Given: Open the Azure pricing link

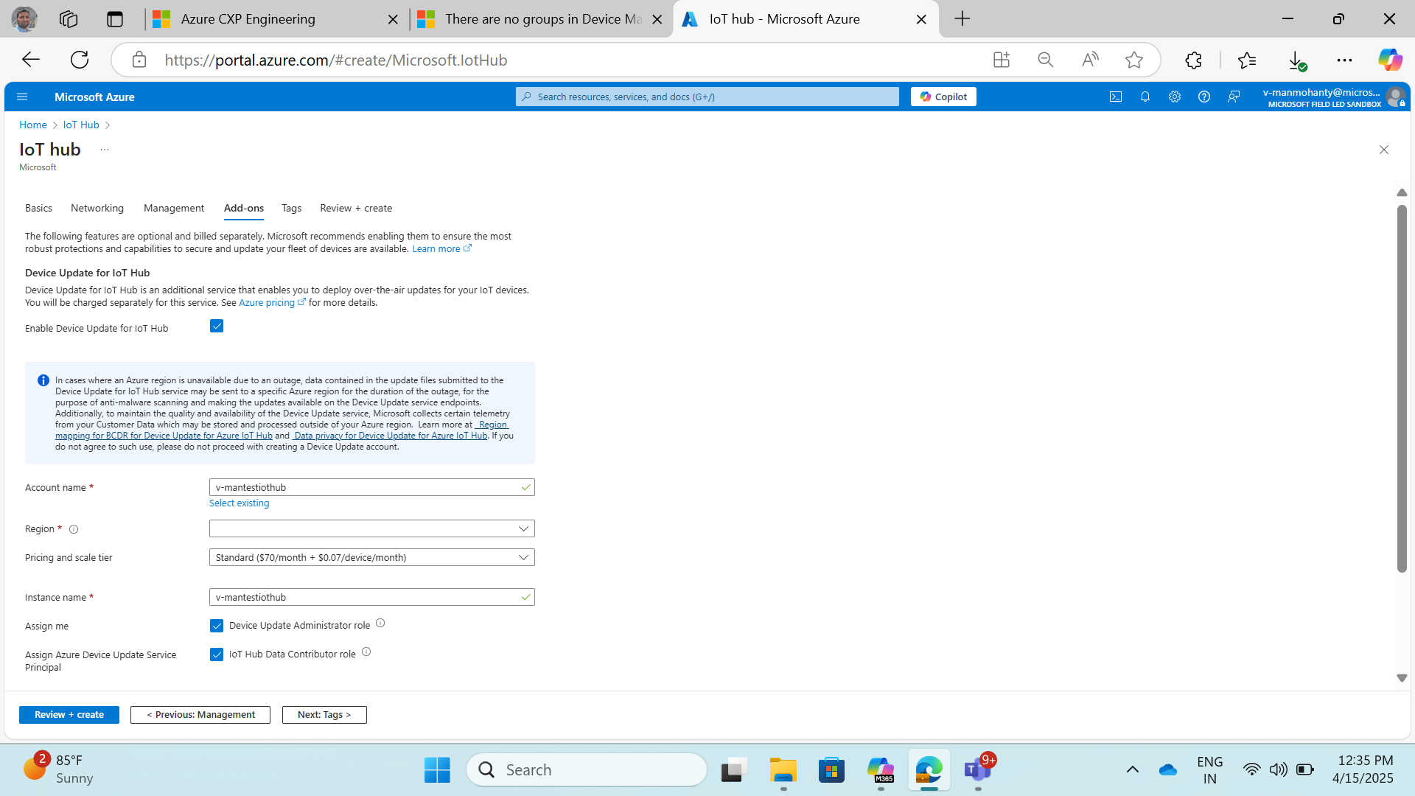Looking at the screenshot, I should pos(272,303).
